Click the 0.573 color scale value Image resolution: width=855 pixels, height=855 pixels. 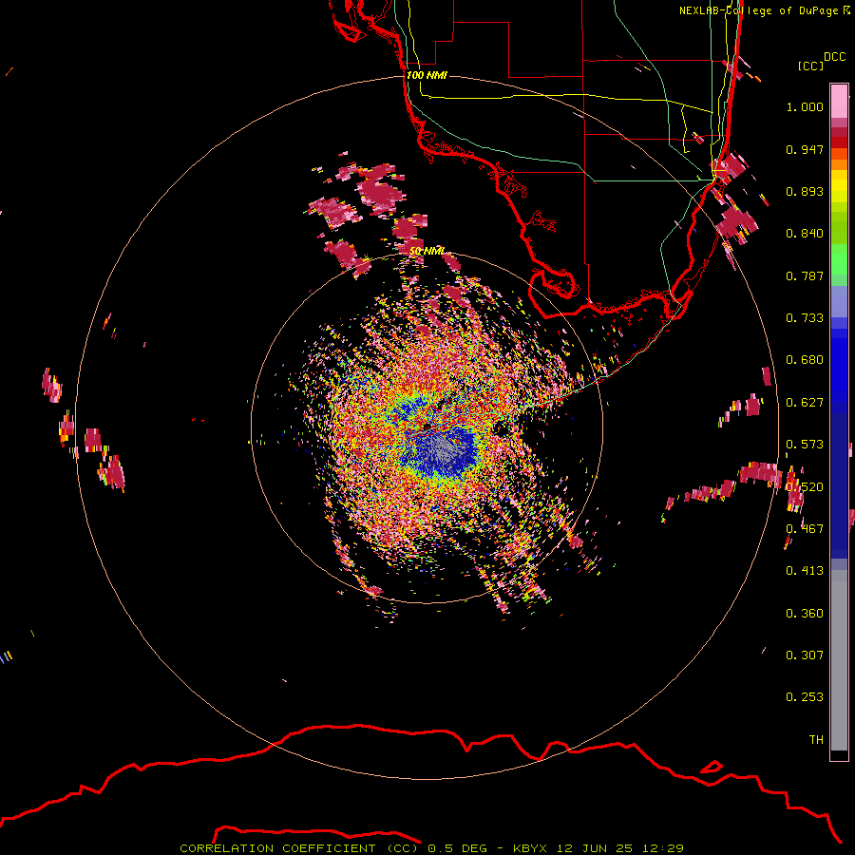tap(805, 445)
